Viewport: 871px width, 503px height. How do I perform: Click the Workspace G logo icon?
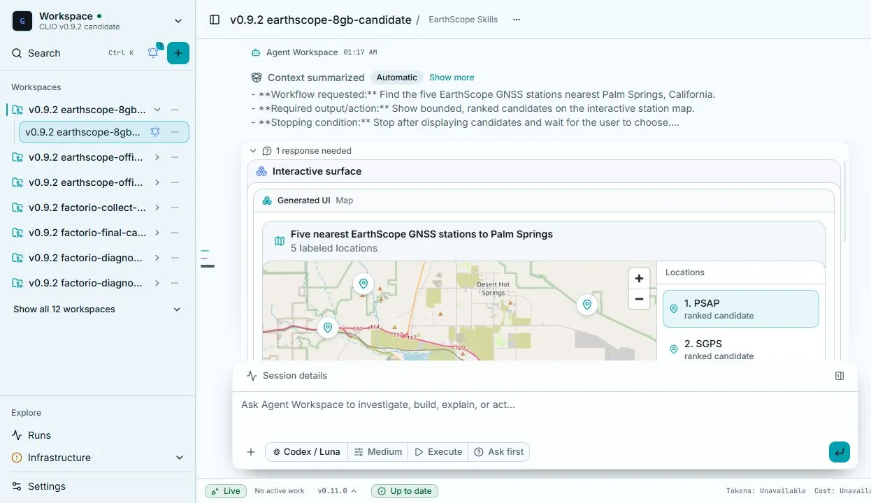[x=22, y=21]
